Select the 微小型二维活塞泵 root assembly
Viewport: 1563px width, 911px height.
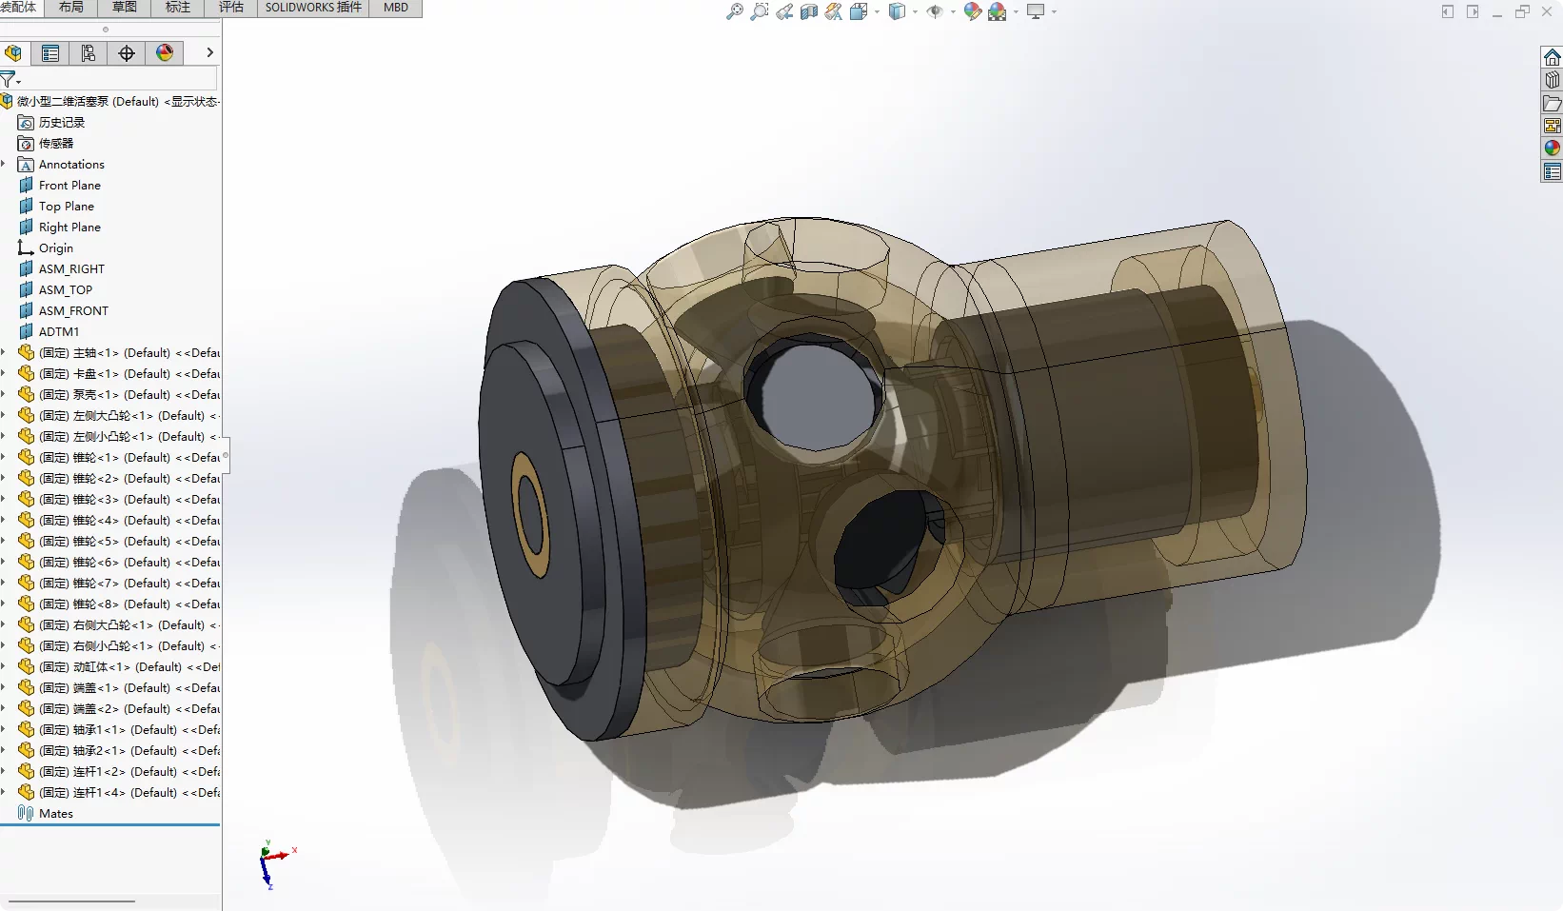[x=110, y=102]
